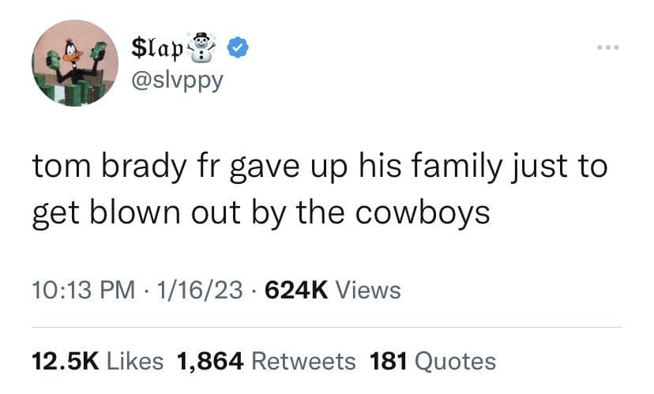Click the Likes label
Viewport: 654px width, 394px height.
tap(134, 361)
